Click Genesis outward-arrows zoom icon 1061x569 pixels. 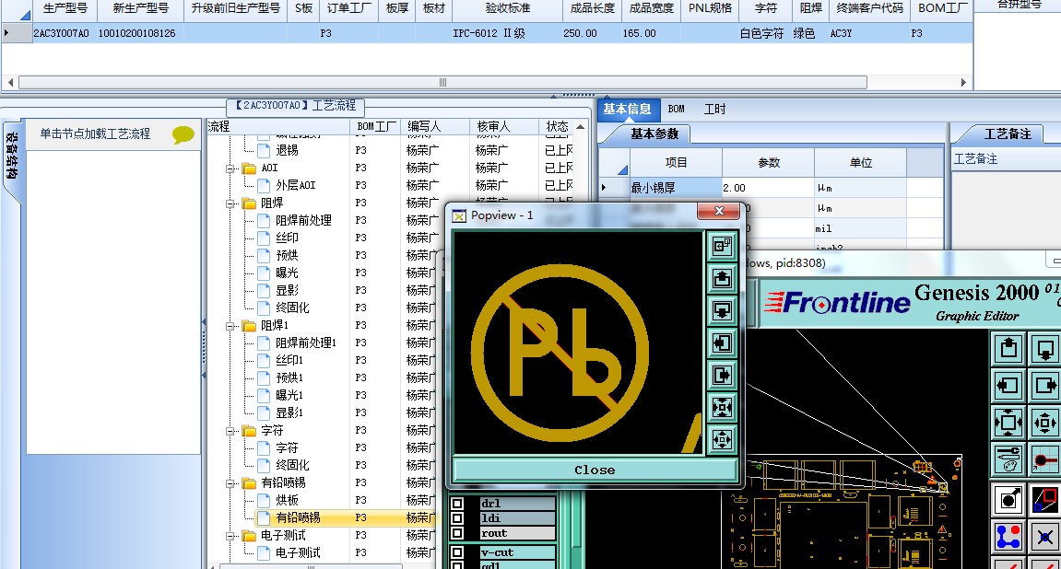click(1044, 423)
